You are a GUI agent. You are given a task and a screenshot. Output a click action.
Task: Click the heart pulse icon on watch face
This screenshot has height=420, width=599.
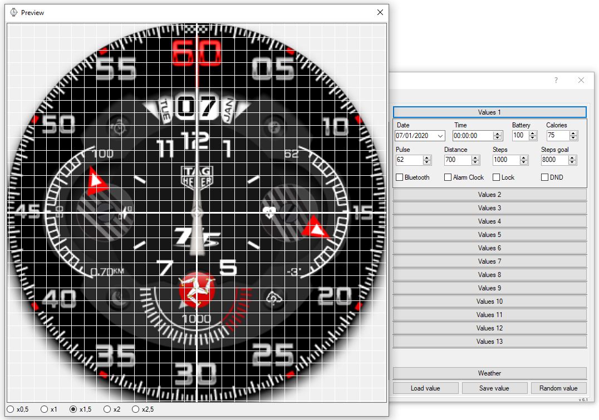(x=269, y=213)
